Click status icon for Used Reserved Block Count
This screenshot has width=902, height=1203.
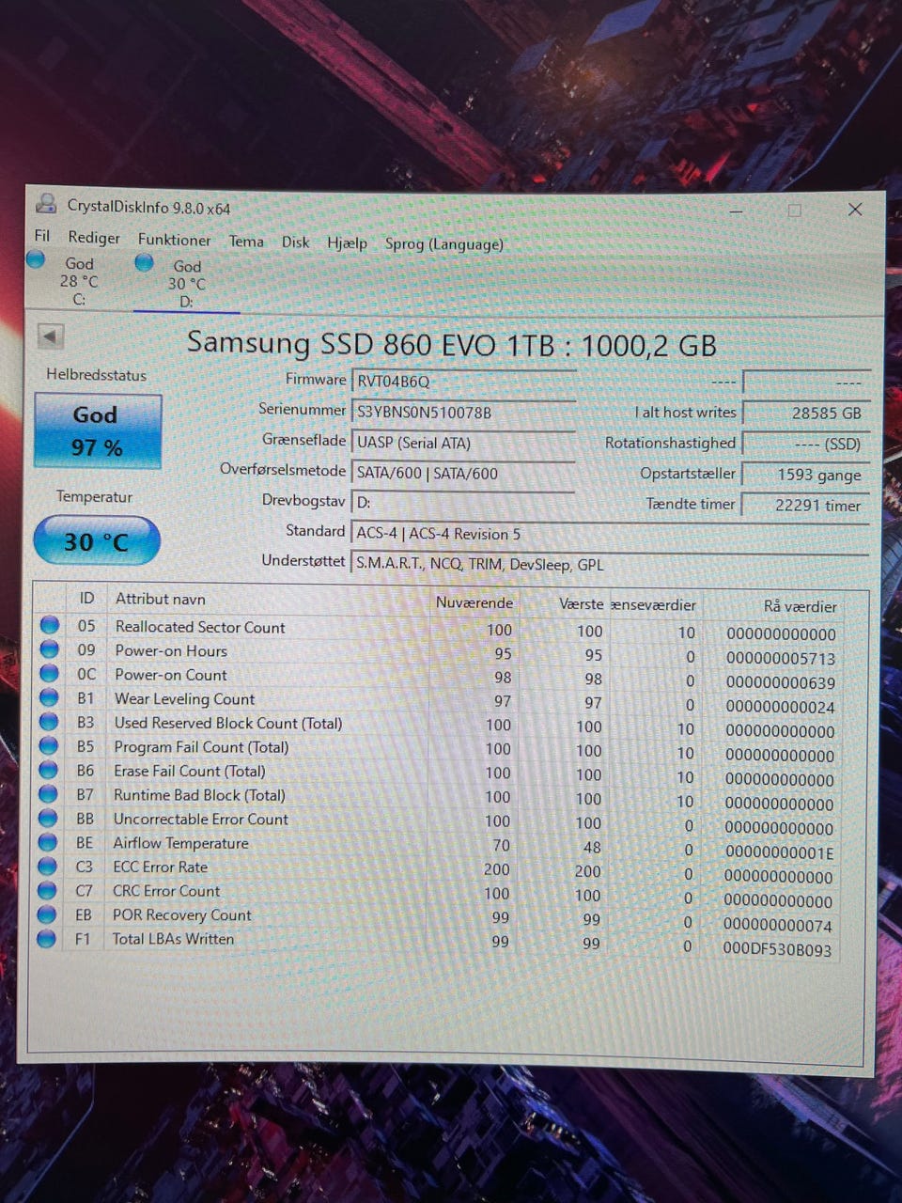point(49,722)
